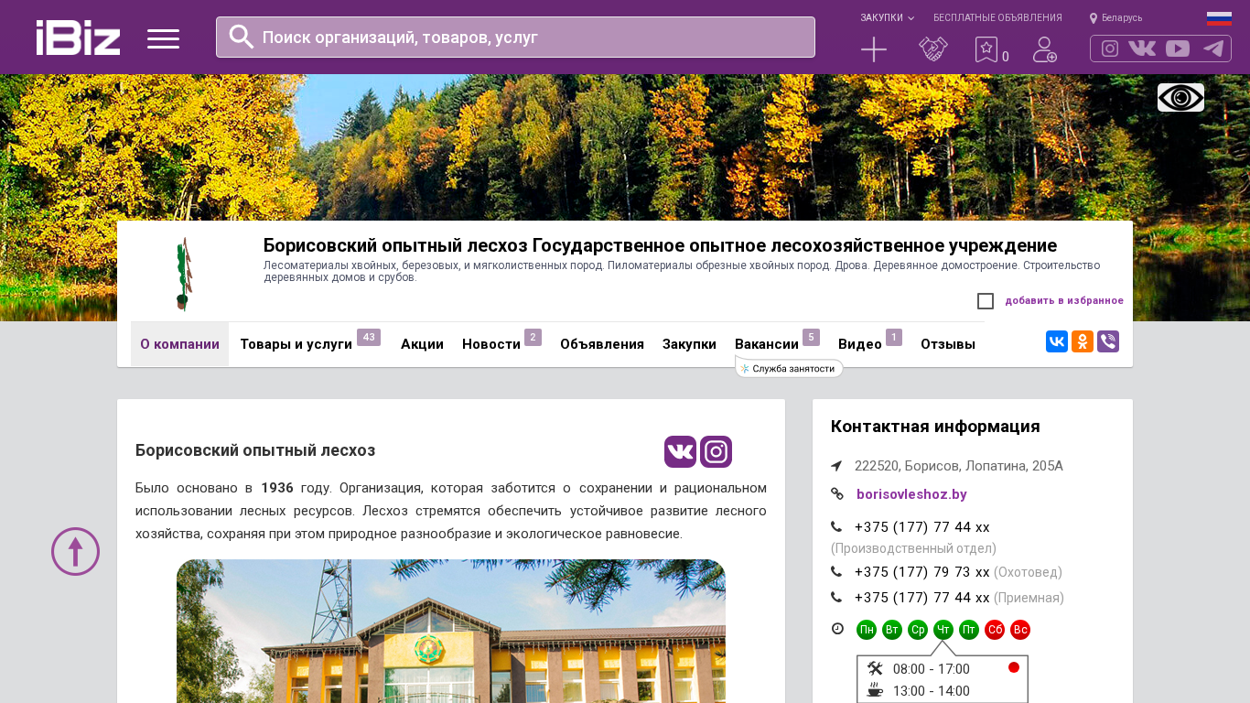Select Monday (Пн) day circle
The image size is (1250, 703).
pyautogui.click(x=867, y=630)
